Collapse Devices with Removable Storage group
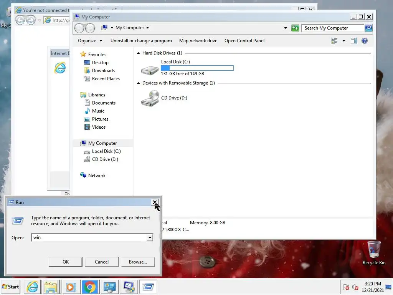393x295 pixels. click(x=138, y=83)
